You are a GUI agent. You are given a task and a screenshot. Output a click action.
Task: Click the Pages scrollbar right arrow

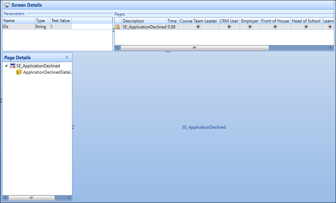[x=331, y=48]
